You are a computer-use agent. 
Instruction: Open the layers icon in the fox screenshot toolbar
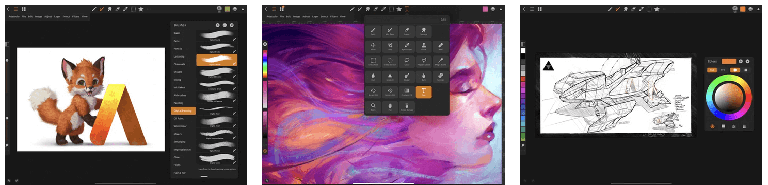pos(234,9)
